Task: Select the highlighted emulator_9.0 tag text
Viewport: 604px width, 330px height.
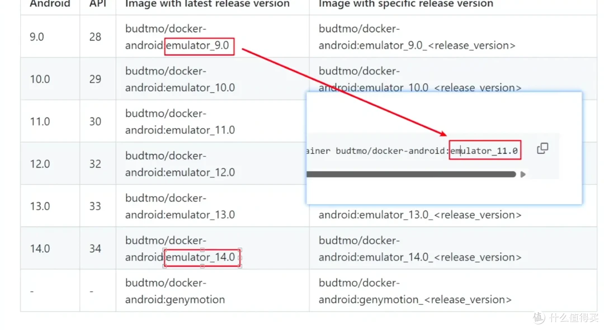Action: 197,45
